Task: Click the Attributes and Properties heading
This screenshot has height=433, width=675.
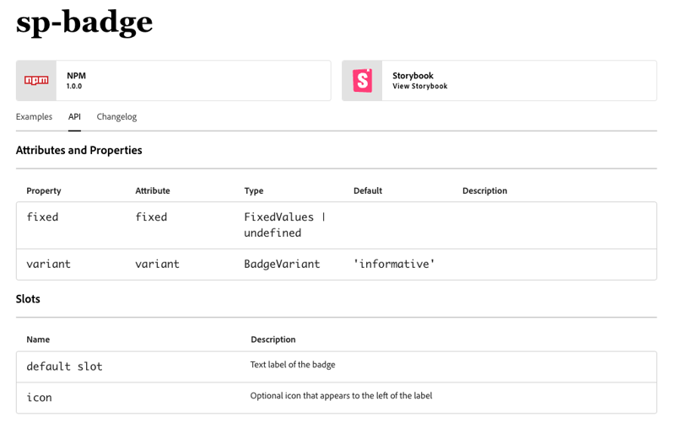Action: click(78, 151)
